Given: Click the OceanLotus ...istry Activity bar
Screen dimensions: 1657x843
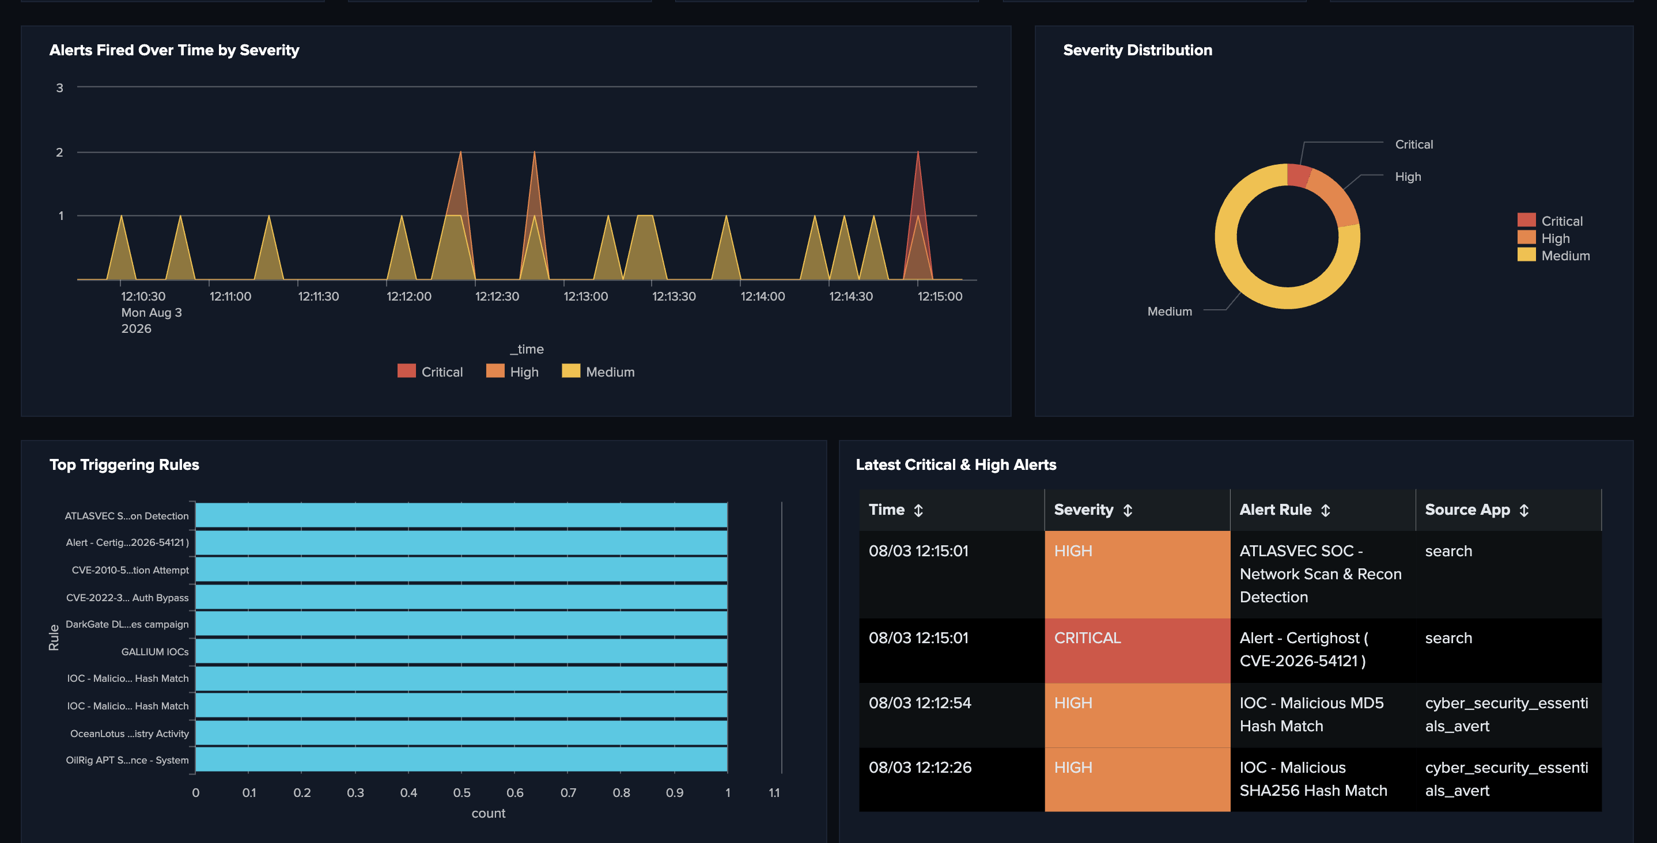Looking at the screenshot, I should pos(461,733).
